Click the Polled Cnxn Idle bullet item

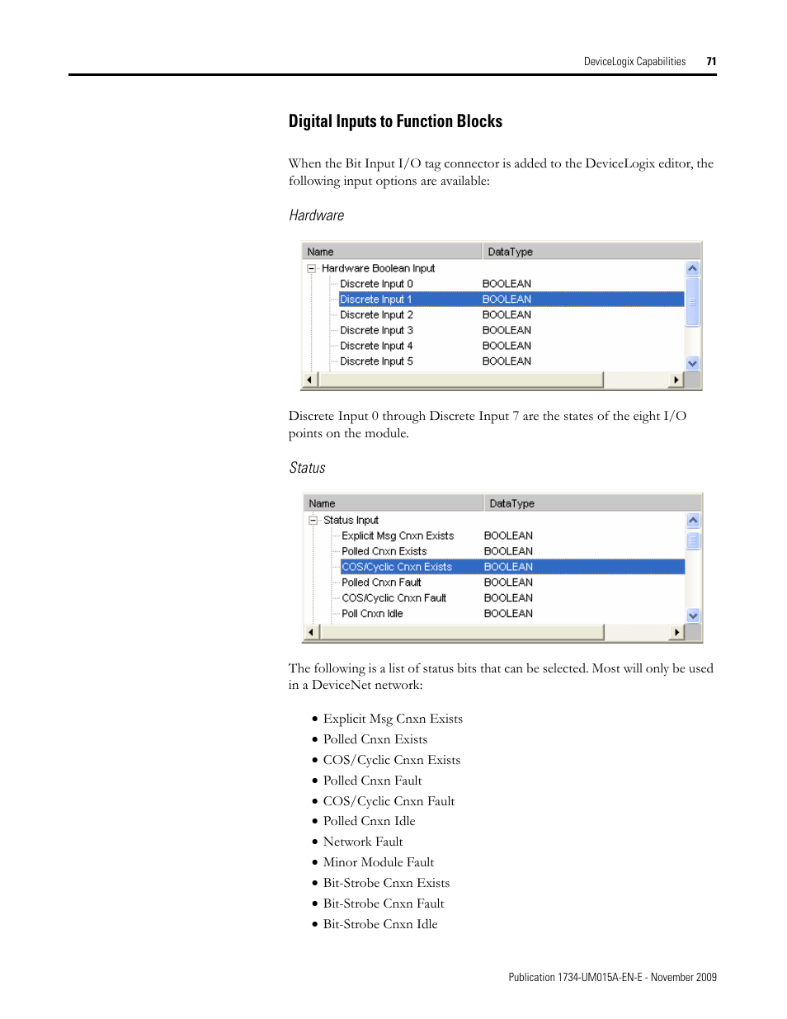click(x=369, y=821)
